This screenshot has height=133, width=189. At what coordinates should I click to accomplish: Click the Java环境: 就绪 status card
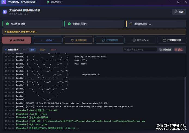[x=33, y=24]
